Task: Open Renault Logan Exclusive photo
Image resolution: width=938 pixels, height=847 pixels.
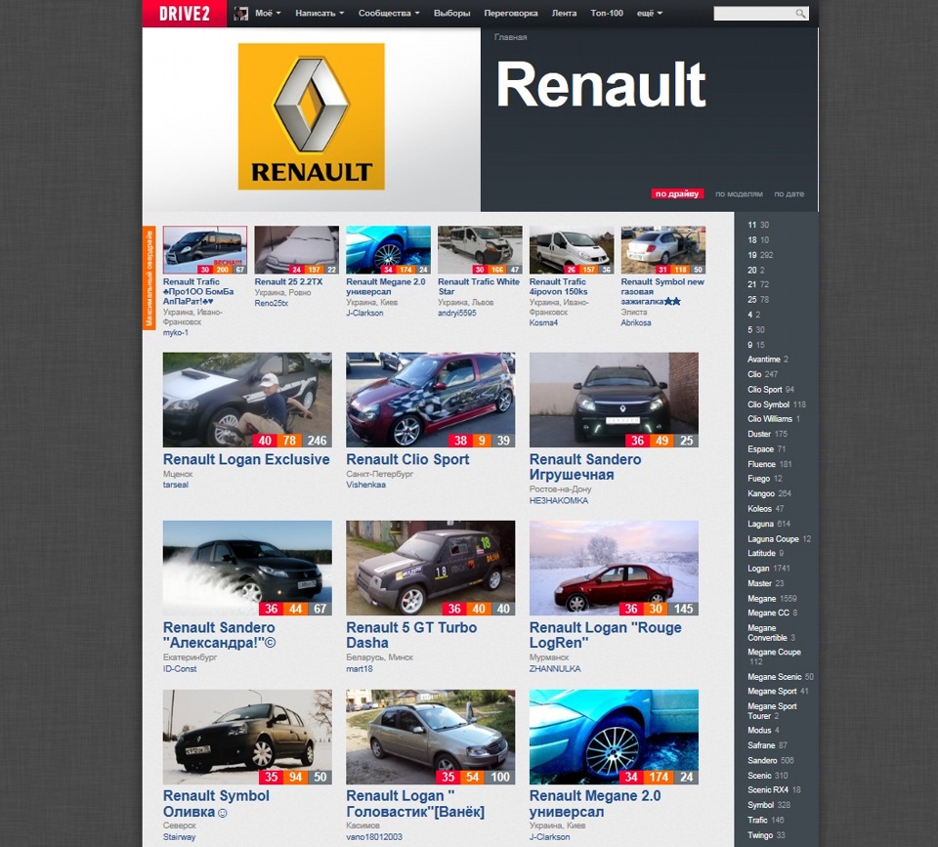Action: 247,400
